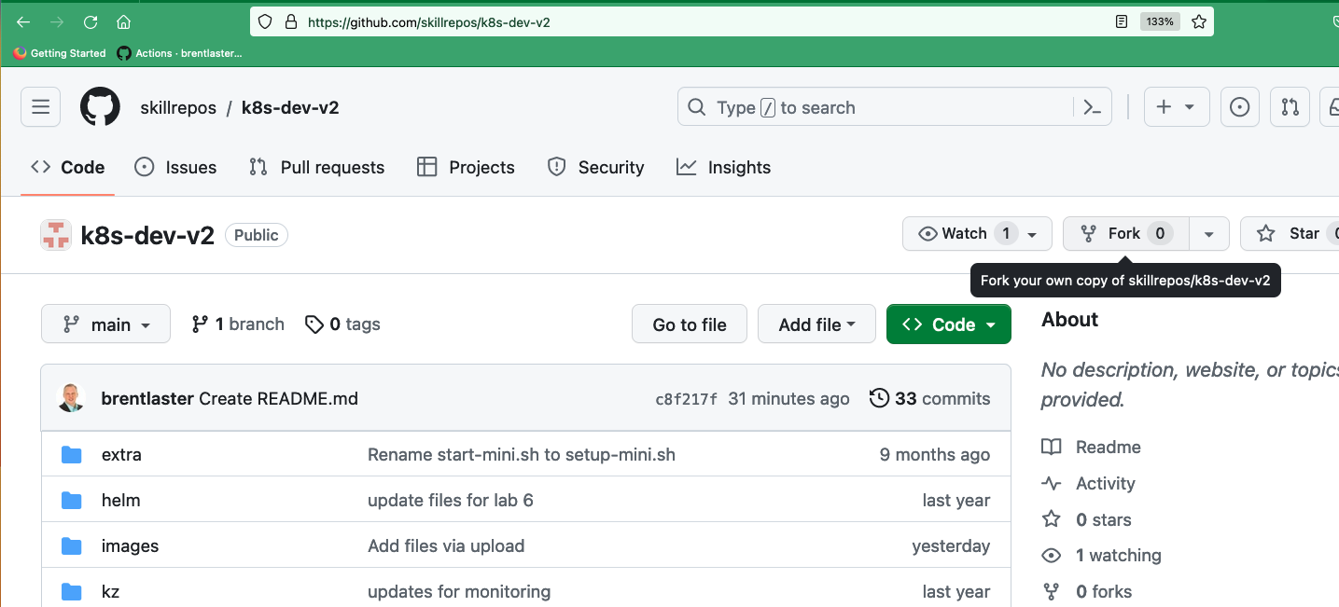
Task: Open the update files for lab 6 commit
Action: (451, 500)
